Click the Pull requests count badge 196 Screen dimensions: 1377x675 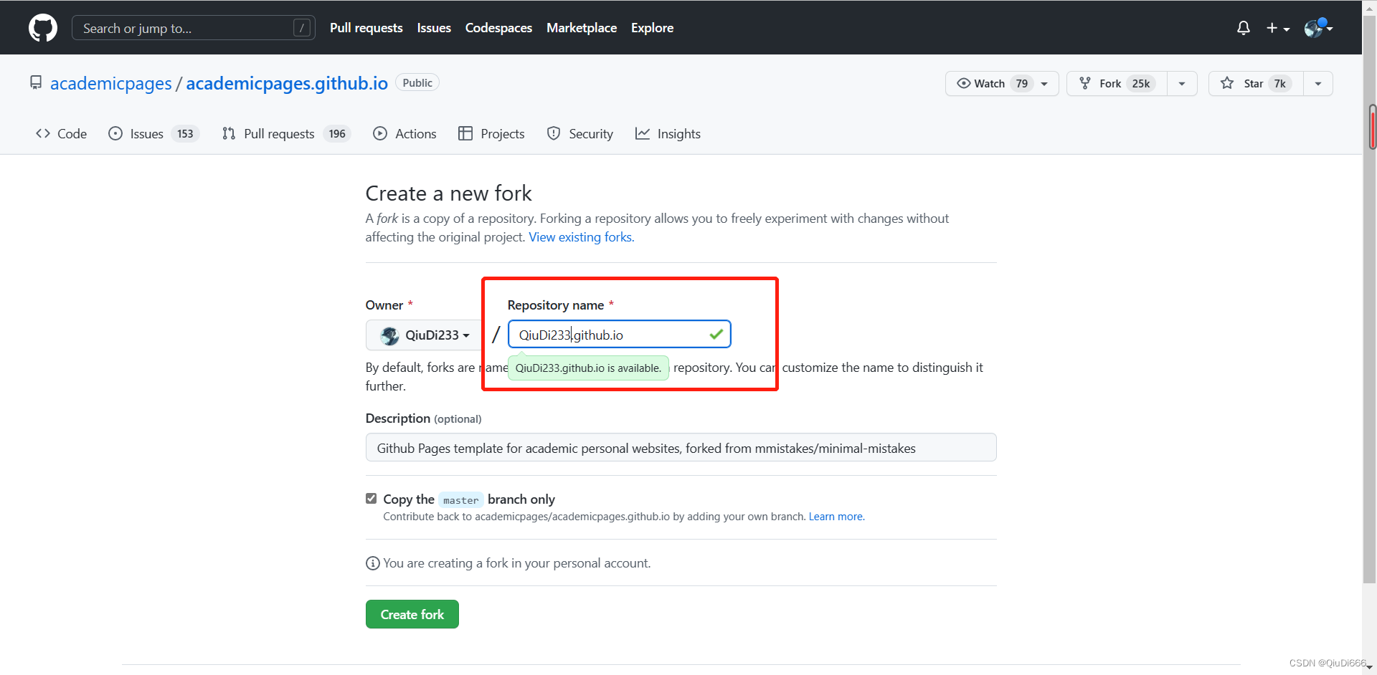(337, 134)
